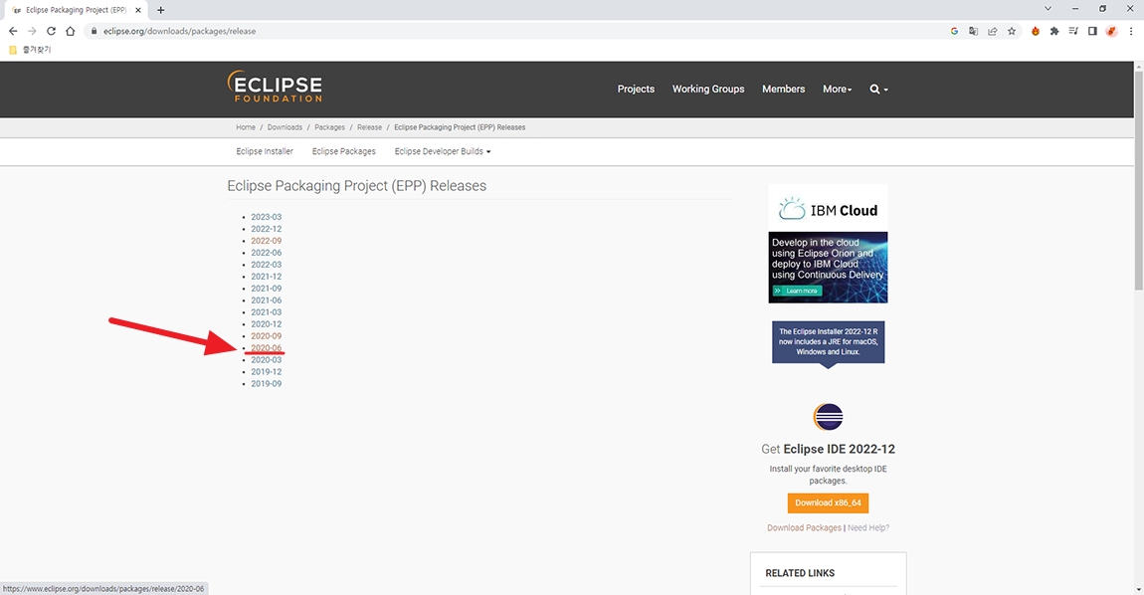Open the 2022-12 release link

pyautogui.click(x=267, y=229)
